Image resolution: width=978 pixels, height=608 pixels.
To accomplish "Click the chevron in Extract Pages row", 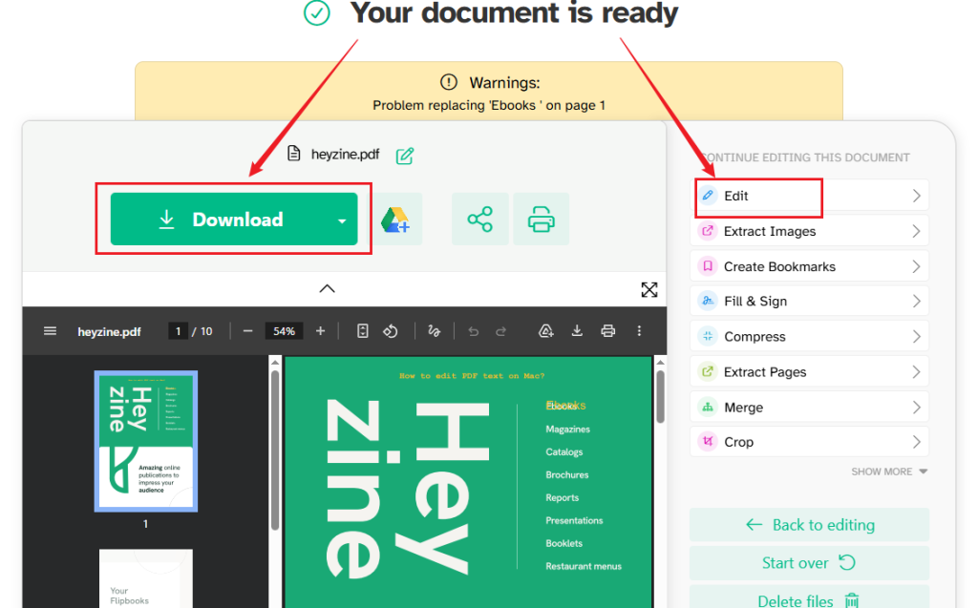I will click(916, 372).
